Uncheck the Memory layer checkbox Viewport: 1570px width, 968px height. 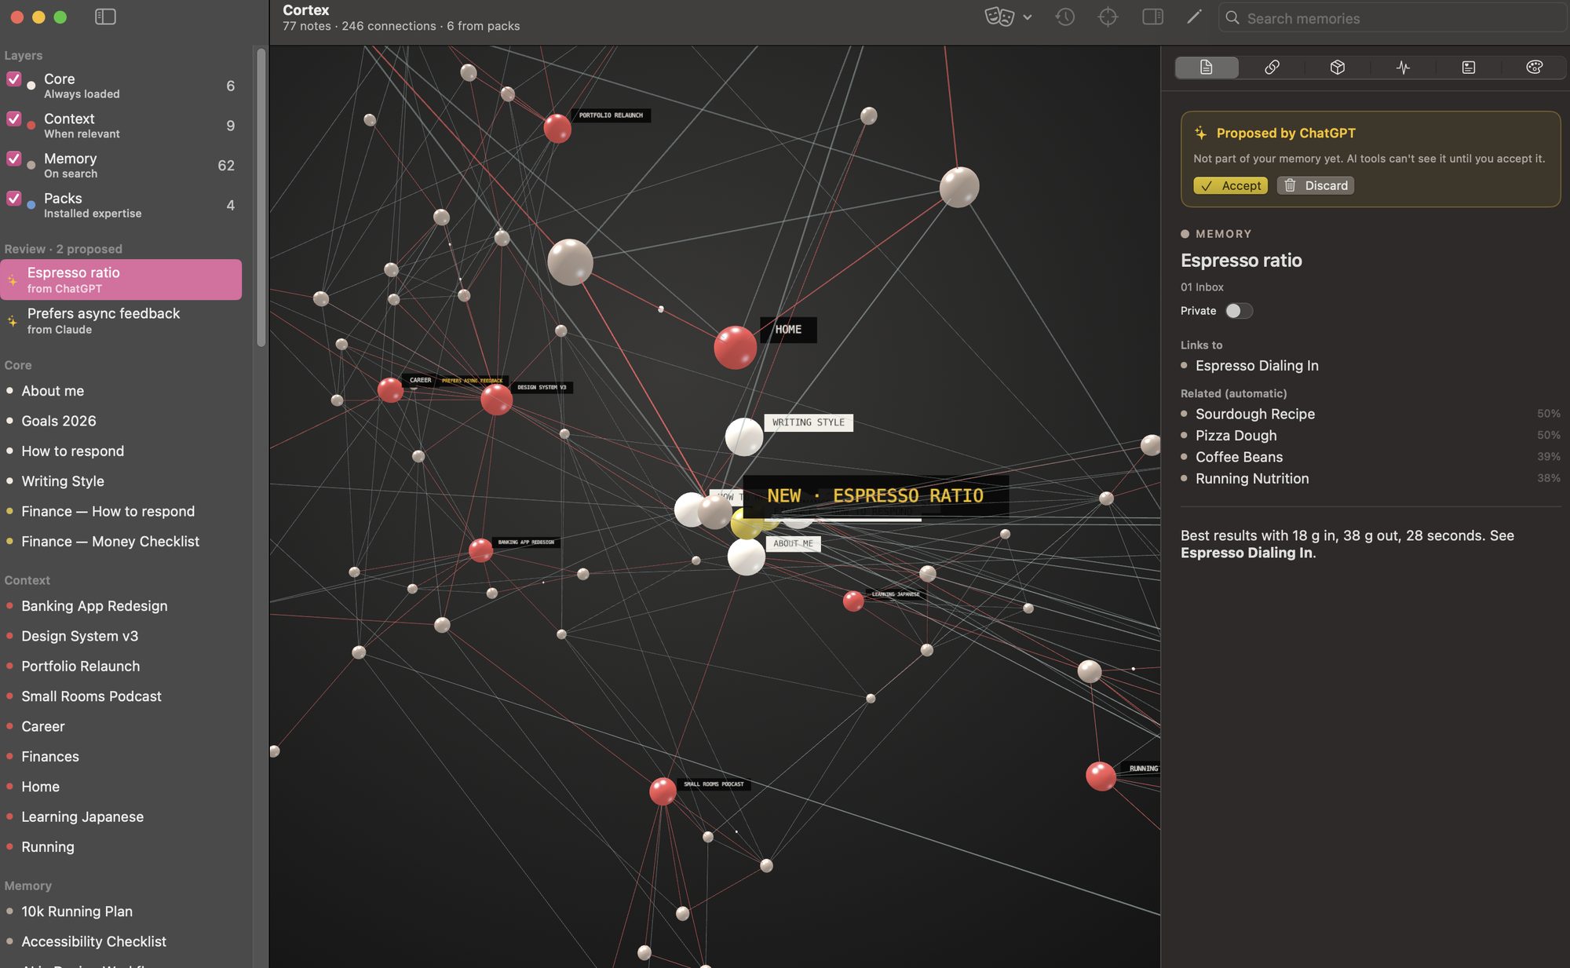coord(13,159)
